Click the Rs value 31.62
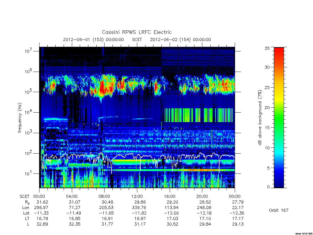This screenshot has height=235, width=313. click(x=42, y=202)
